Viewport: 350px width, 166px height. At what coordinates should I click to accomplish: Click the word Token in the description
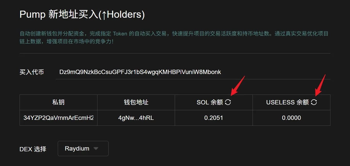coord(120,34)
